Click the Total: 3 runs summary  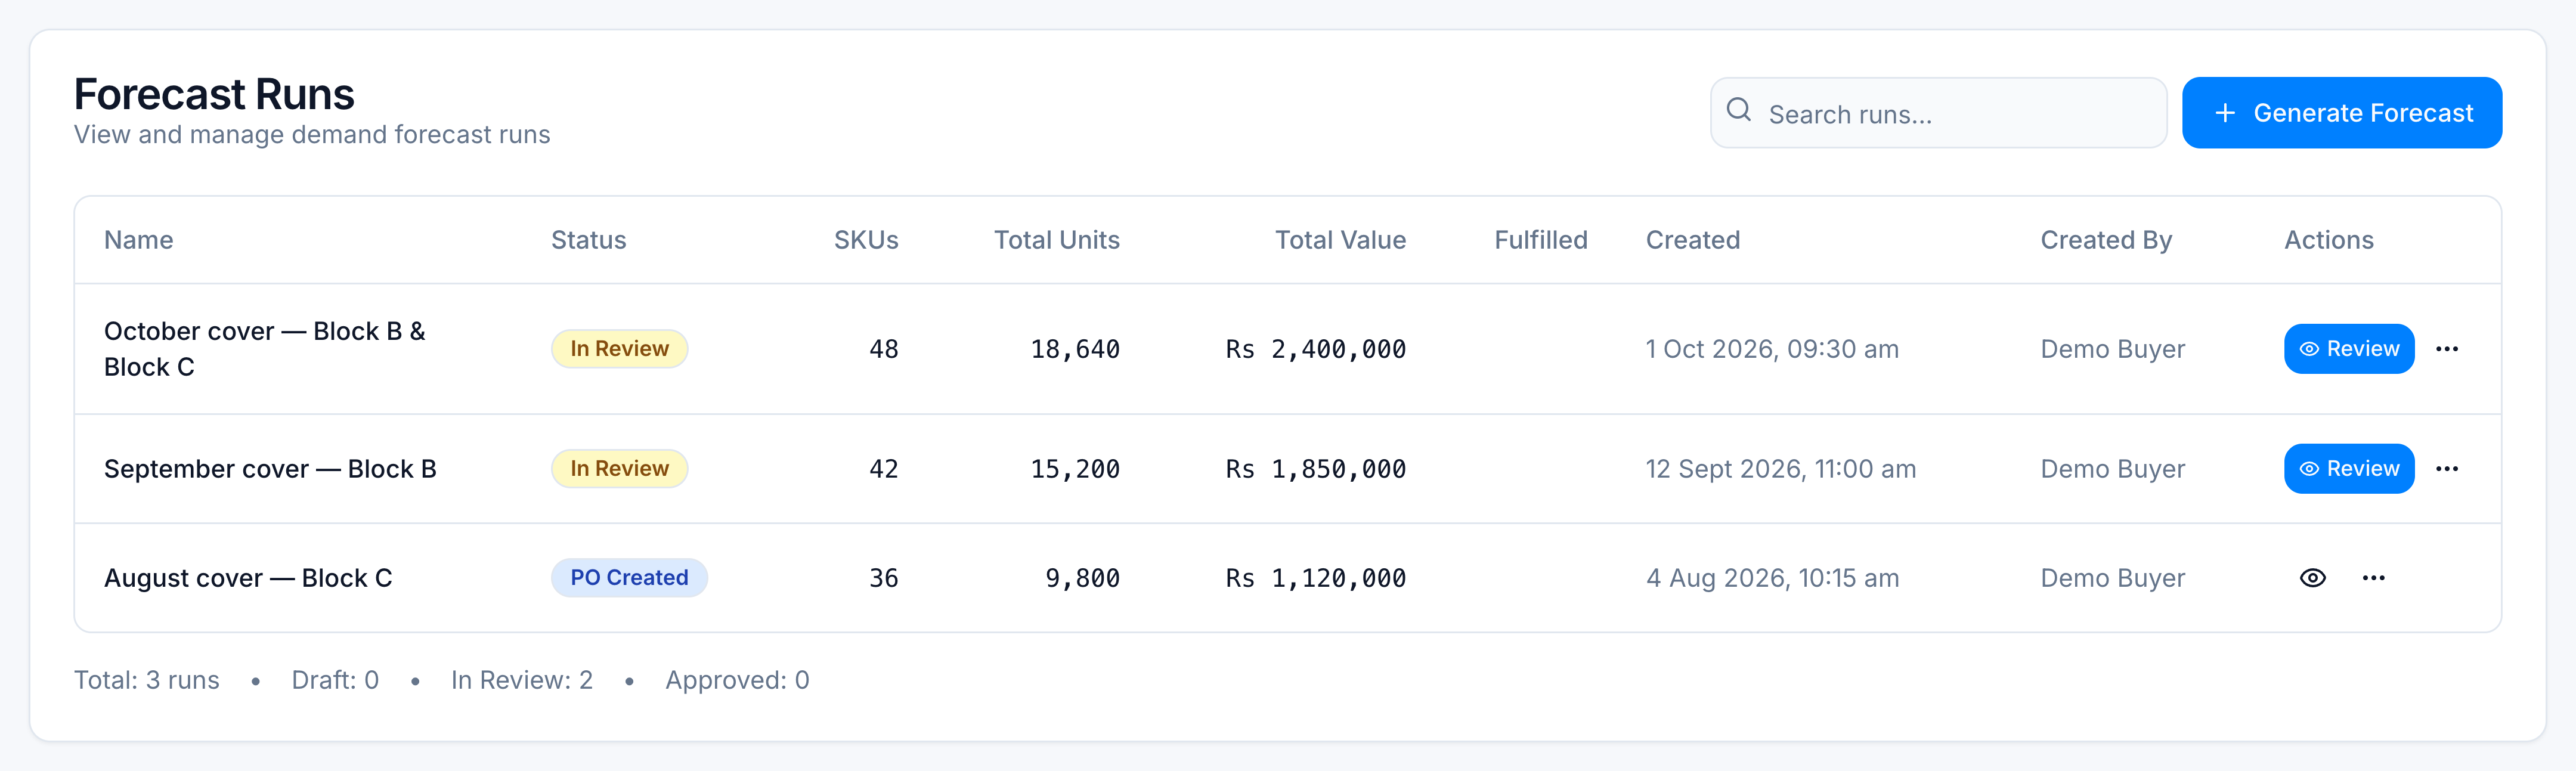(x=147, y=680)
